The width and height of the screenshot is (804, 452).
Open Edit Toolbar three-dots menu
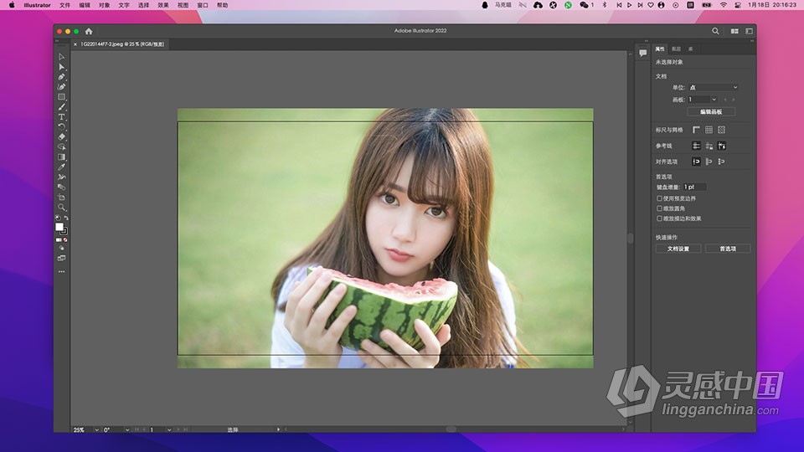click(x=61, y=271)
